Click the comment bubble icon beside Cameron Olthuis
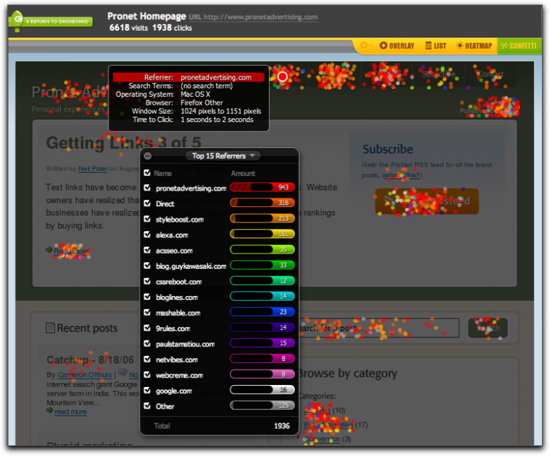This screenshot has width=550, height=456. point(123,372)
